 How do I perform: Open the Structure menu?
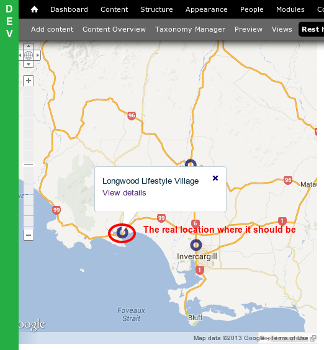coord(156,9)
